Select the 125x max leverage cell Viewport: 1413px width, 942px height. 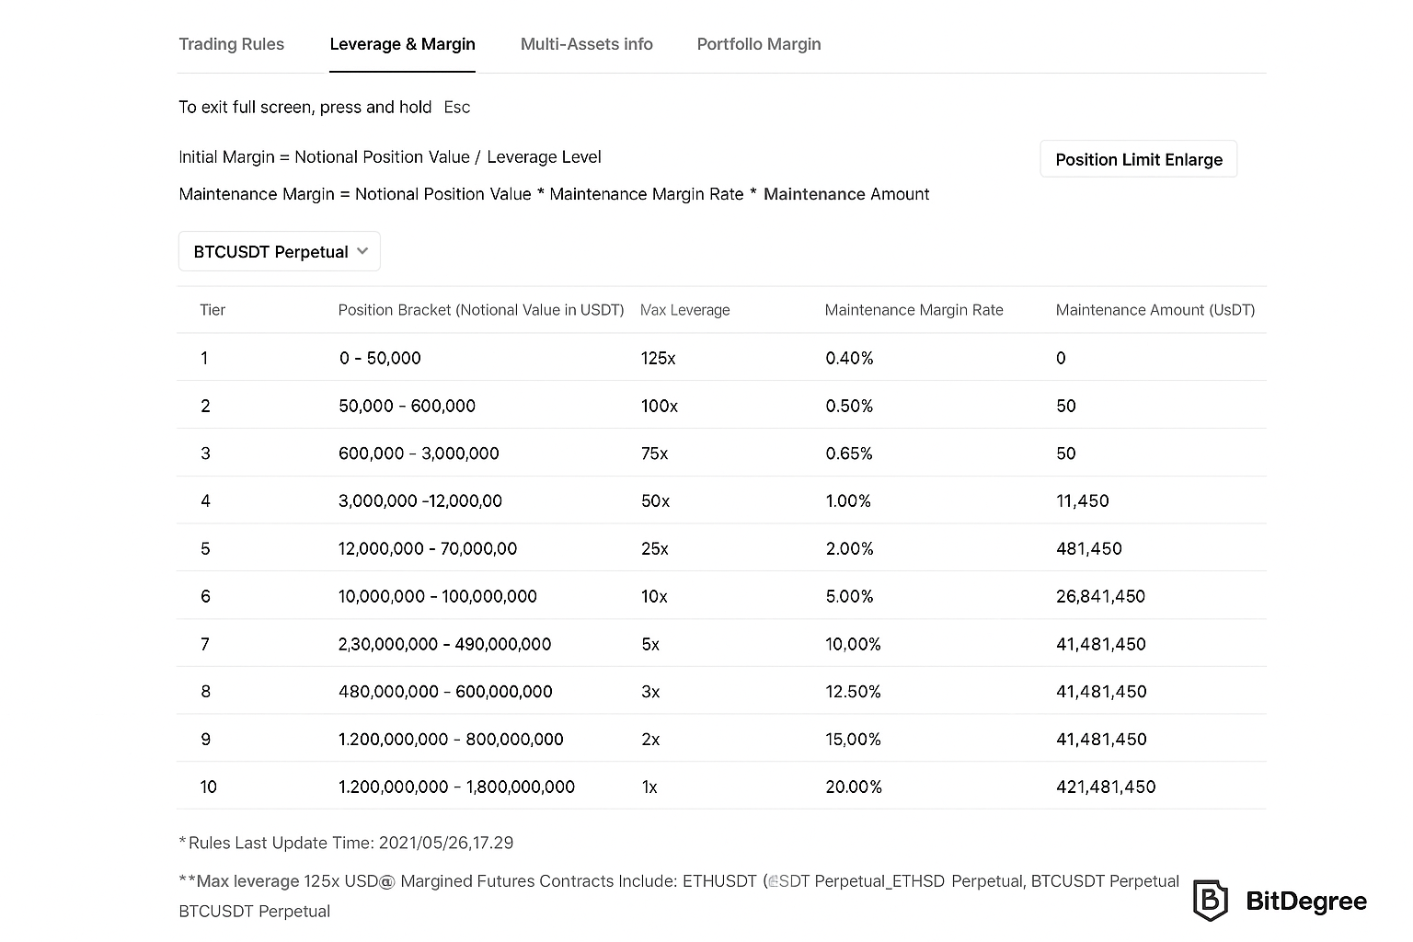pos(658,358)
